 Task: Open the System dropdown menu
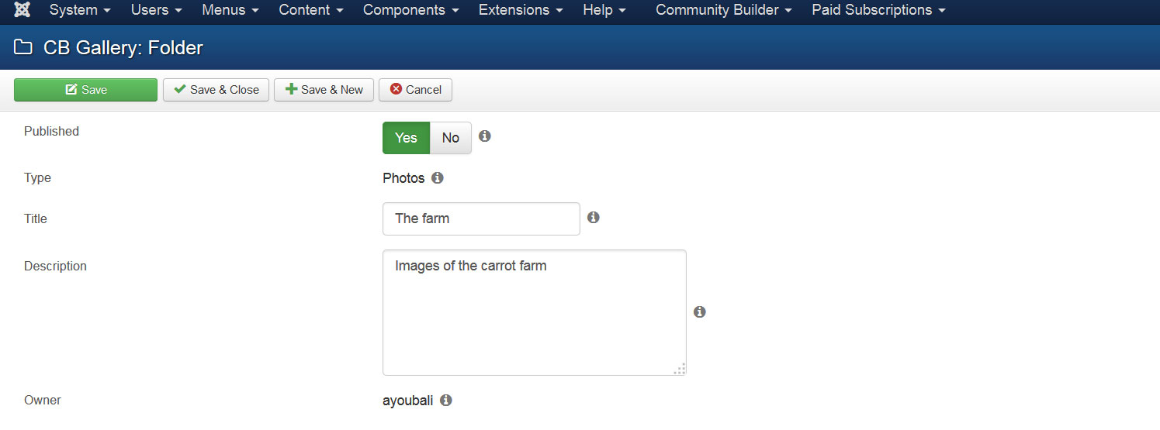point(80,10)
